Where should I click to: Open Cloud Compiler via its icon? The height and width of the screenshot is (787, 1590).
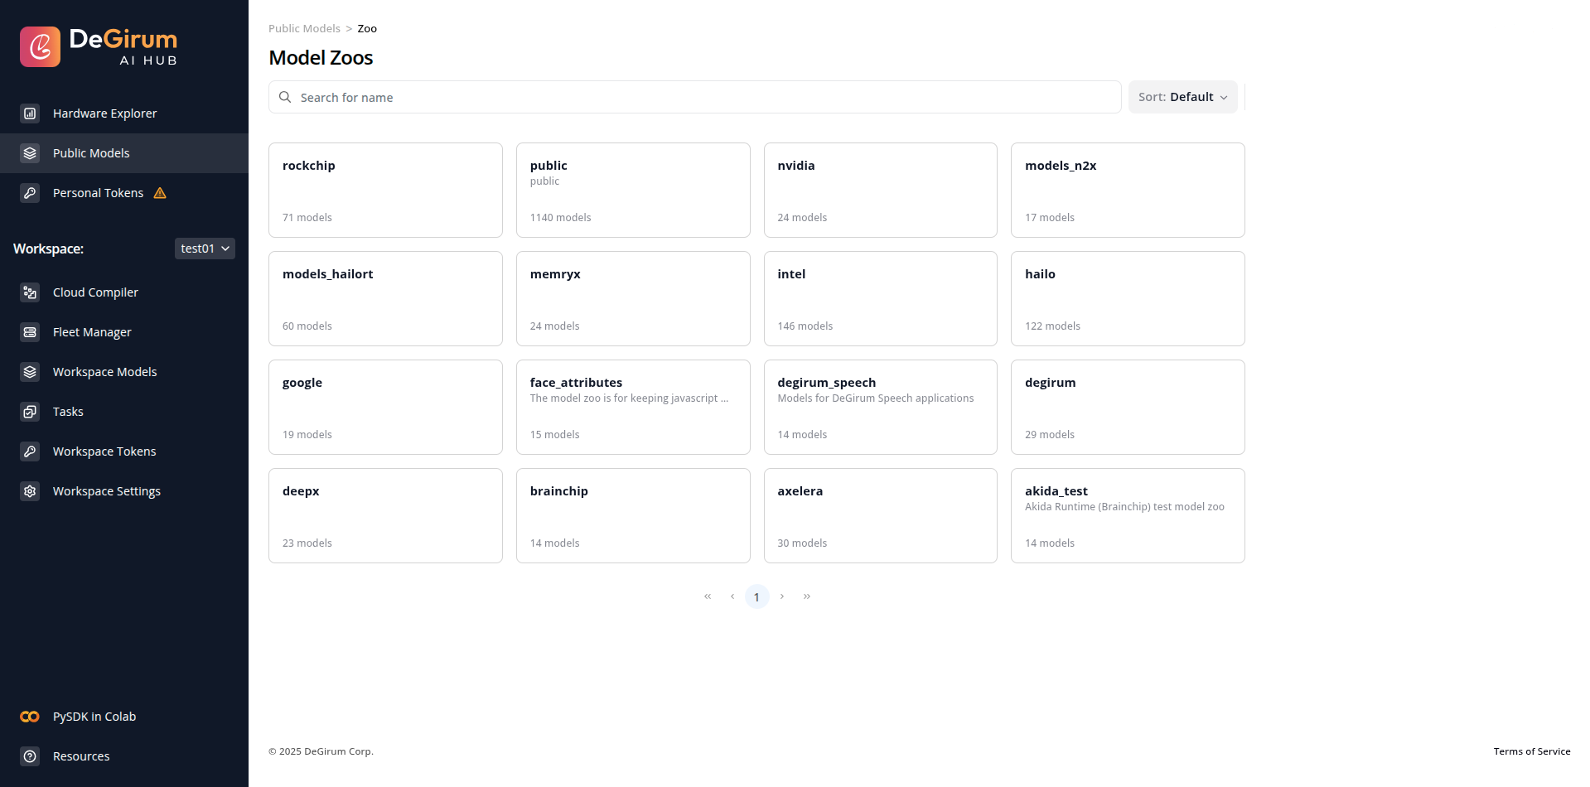[x=30, y=292]
